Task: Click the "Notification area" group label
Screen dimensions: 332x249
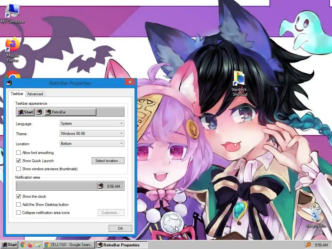Action: click(x=28, y=177)
